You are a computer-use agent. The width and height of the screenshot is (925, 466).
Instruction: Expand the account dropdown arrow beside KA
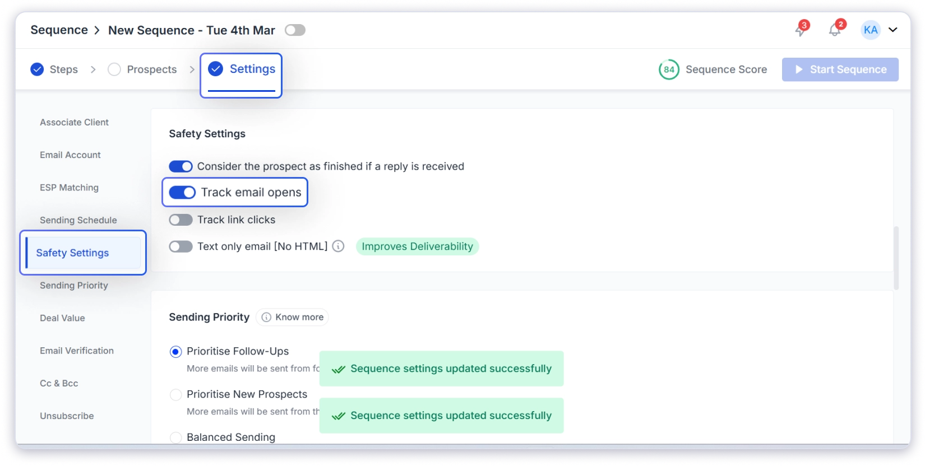click(x=893, y=30)
